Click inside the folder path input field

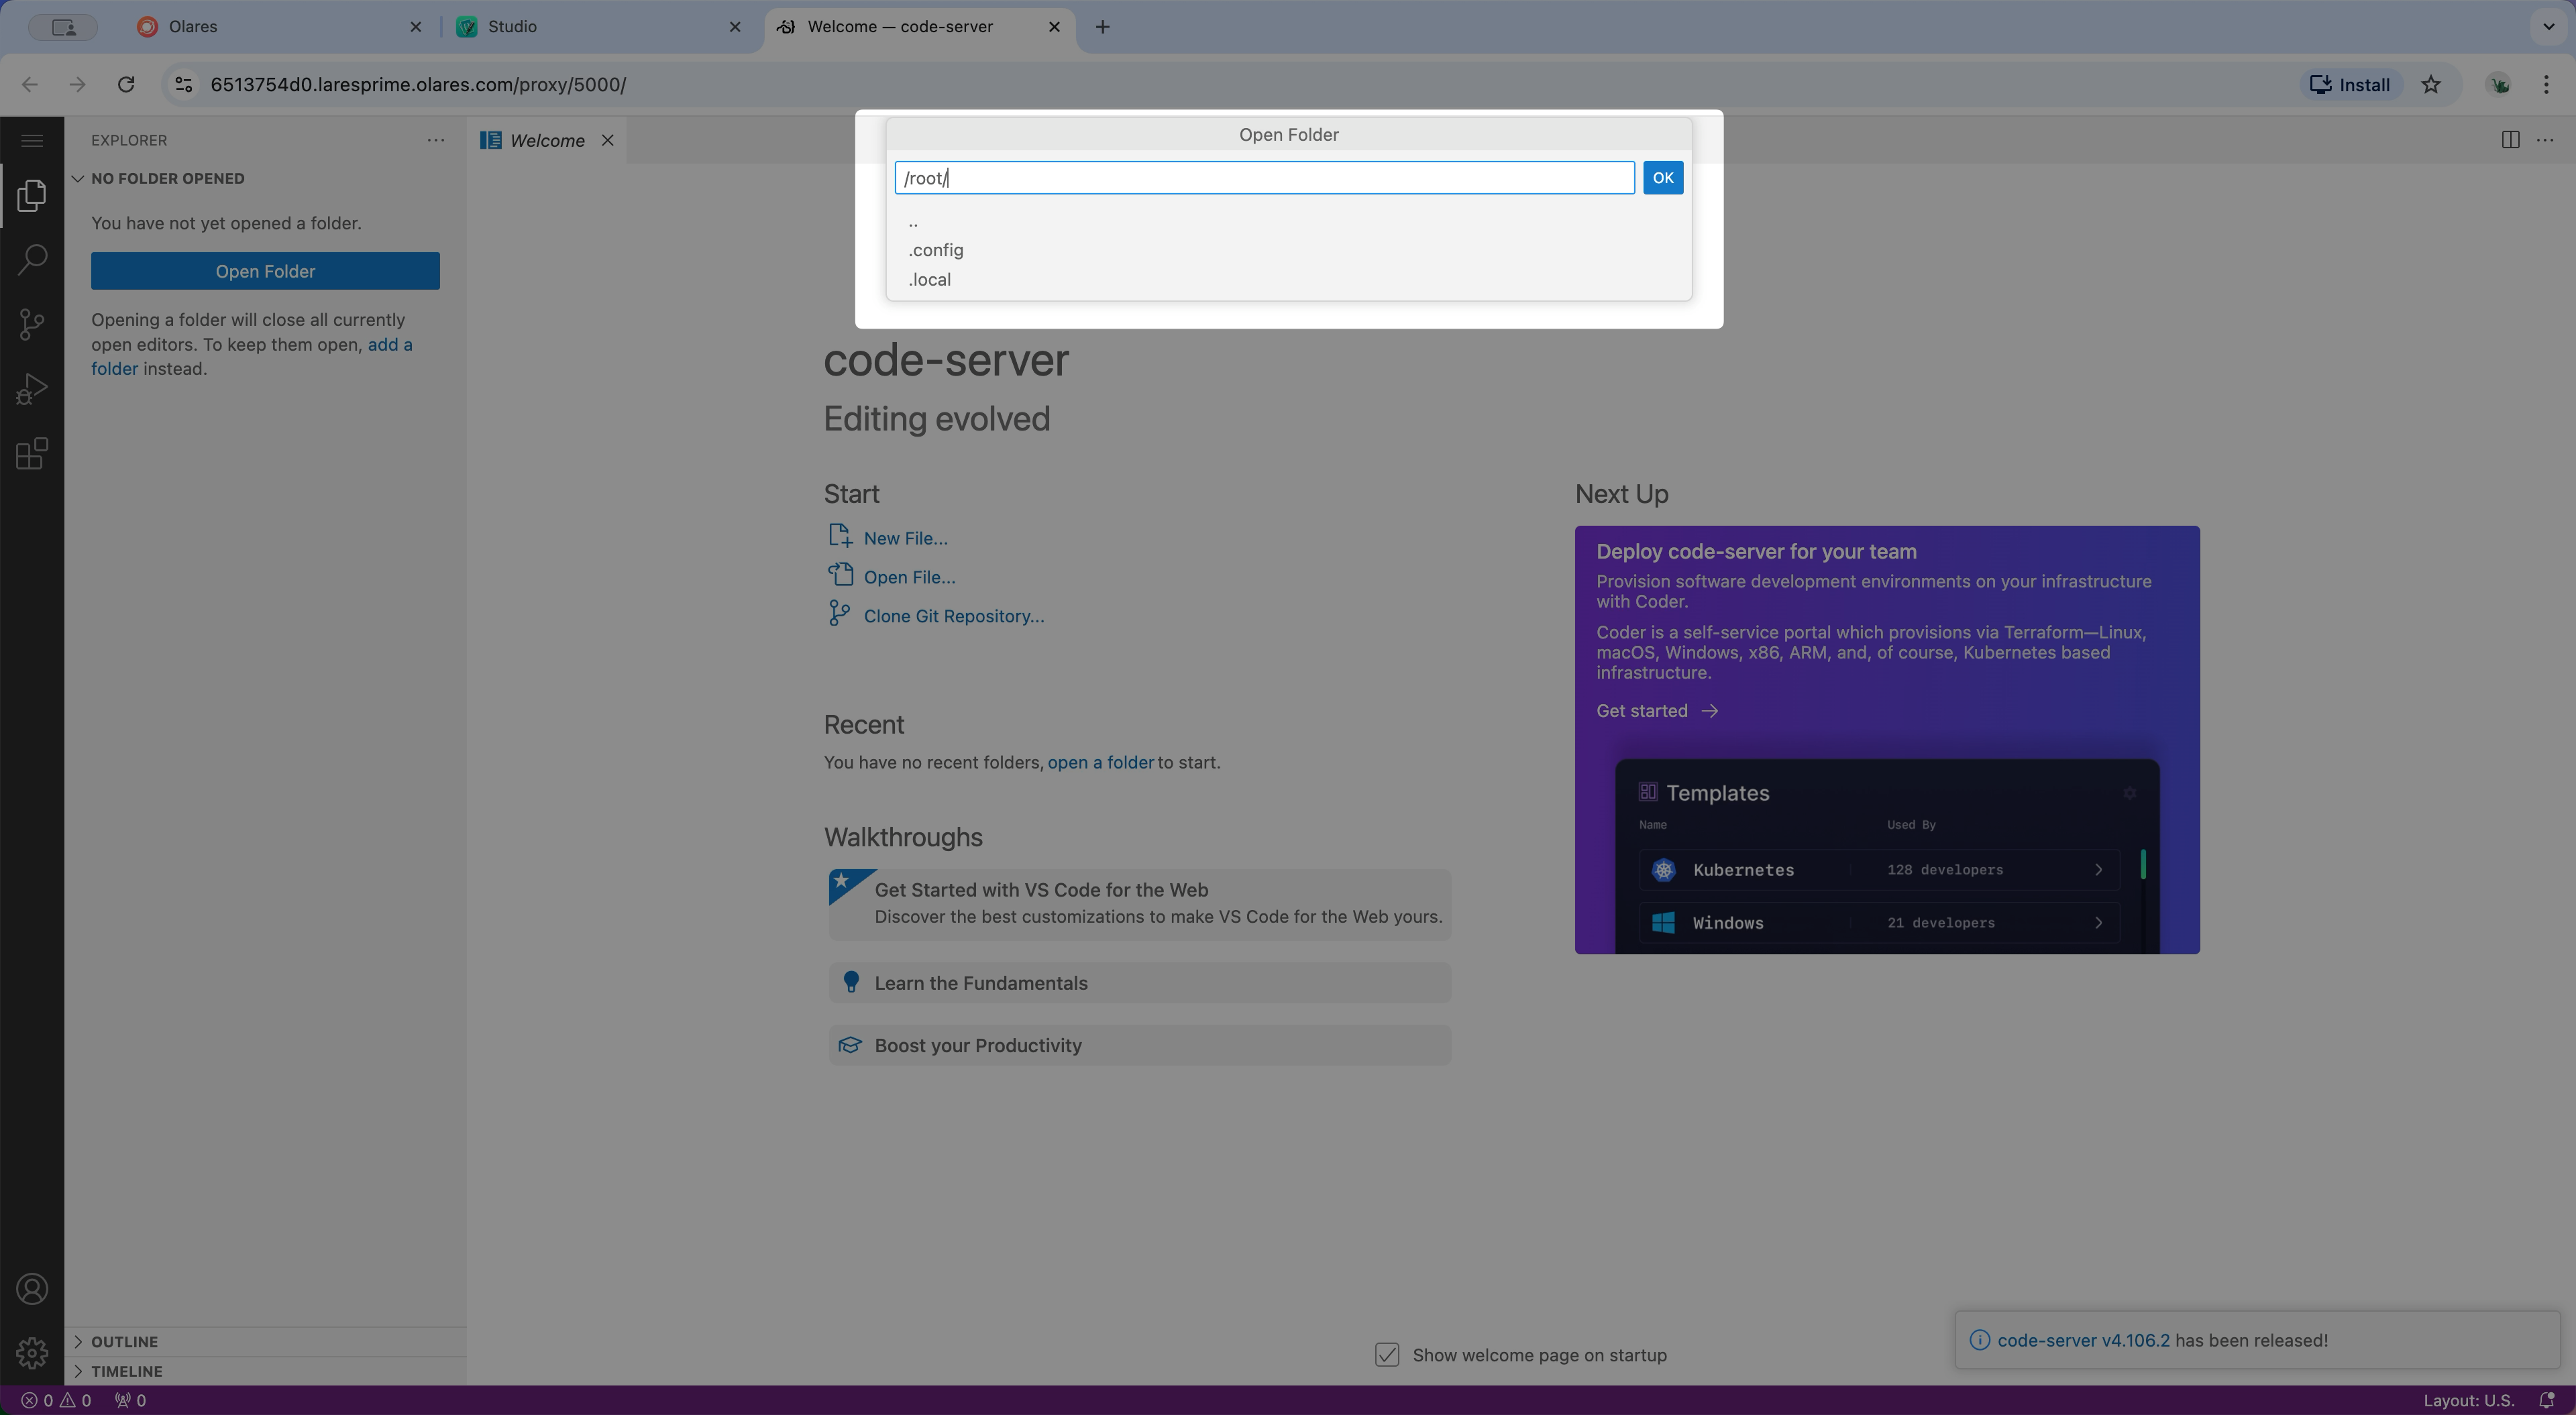pos(1264,177)
